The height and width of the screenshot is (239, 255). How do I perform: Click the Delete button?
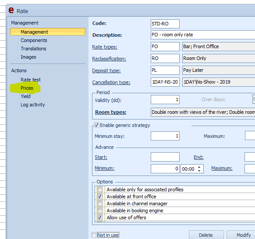click(x=206, y=235)
